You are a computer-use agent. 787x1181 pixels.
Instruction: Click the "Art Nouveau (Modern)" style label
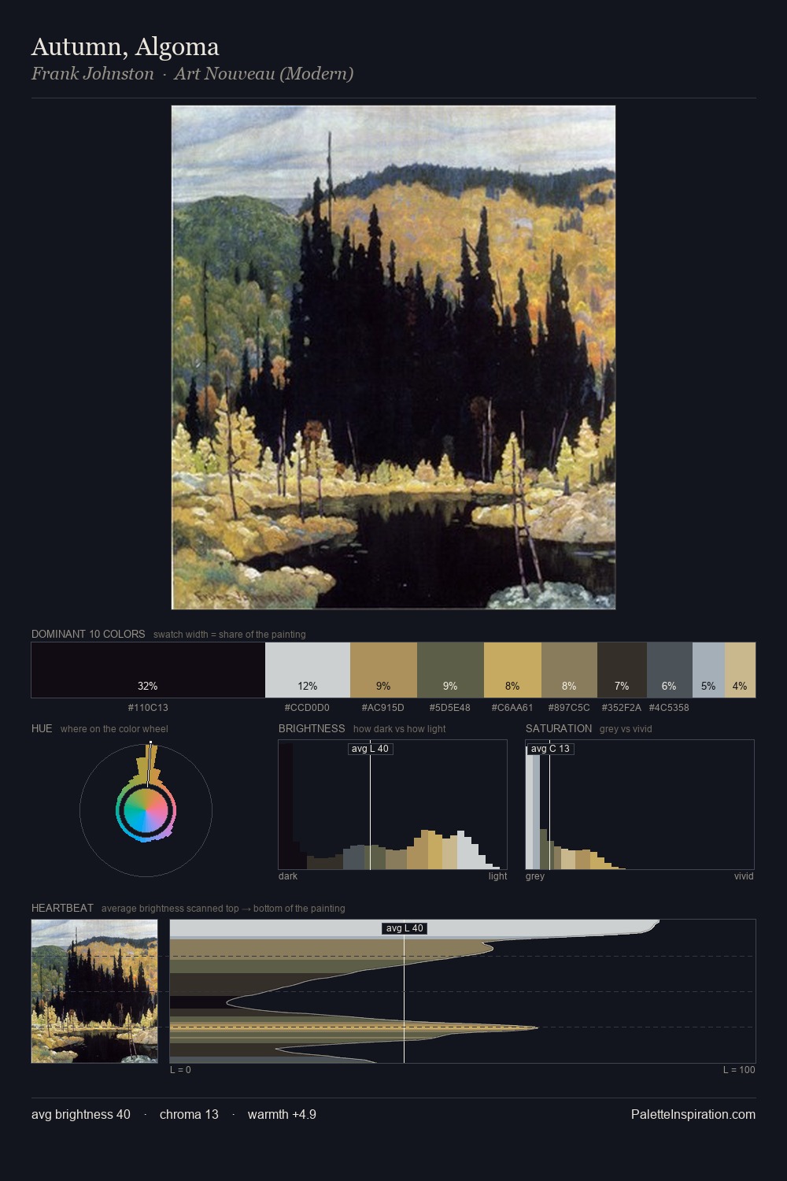point(264,74)
